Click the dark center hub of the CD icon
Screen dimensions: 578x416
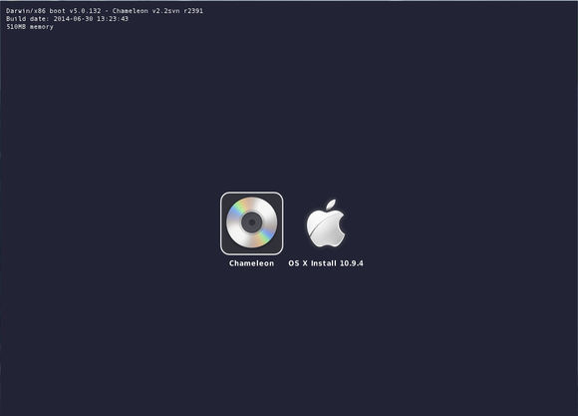pos(252,222)
